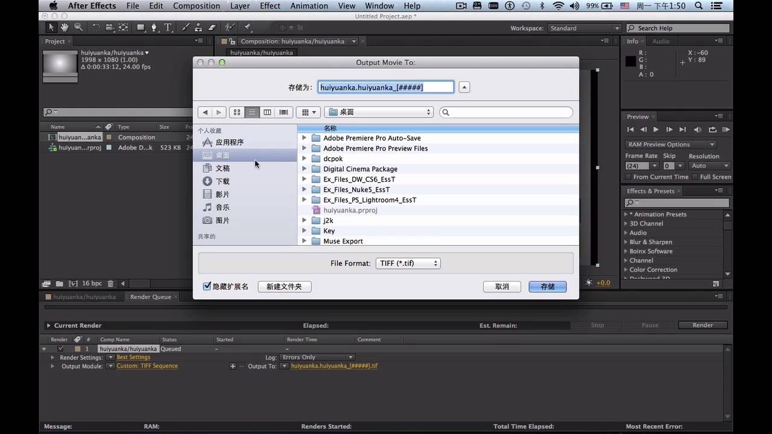Switch to the Render Queue tab

pyautogui.click(x=151, y=297)
